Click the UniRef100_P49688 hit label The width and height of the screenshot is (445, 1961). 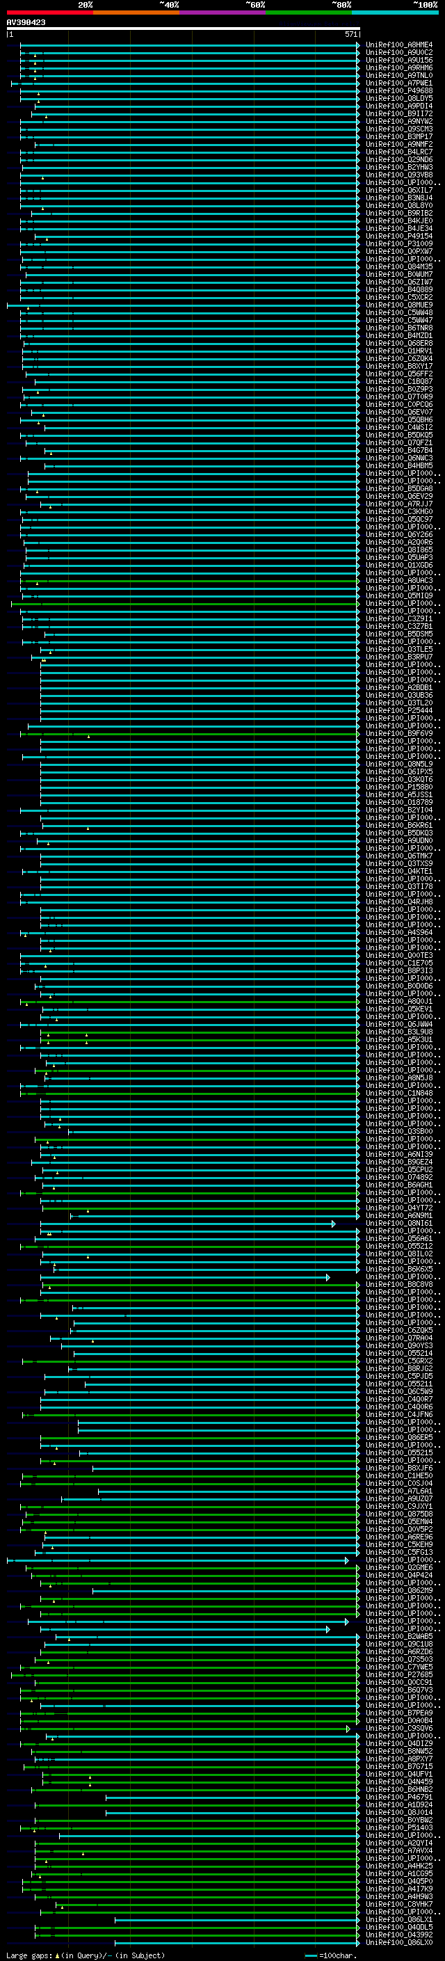click(398, 90)
